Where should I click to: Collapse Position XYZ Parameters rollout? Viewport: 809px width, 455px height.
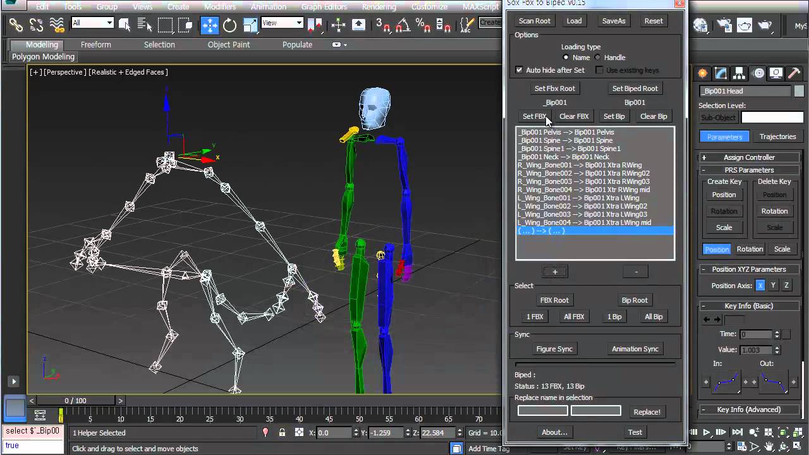[x=749, y=269]
